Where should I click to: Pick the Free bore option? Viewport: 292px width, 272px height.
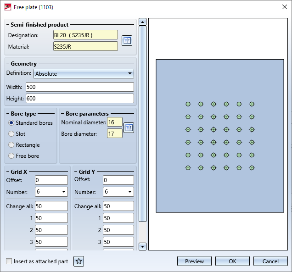pyautogui.click(x=11, y=156)
